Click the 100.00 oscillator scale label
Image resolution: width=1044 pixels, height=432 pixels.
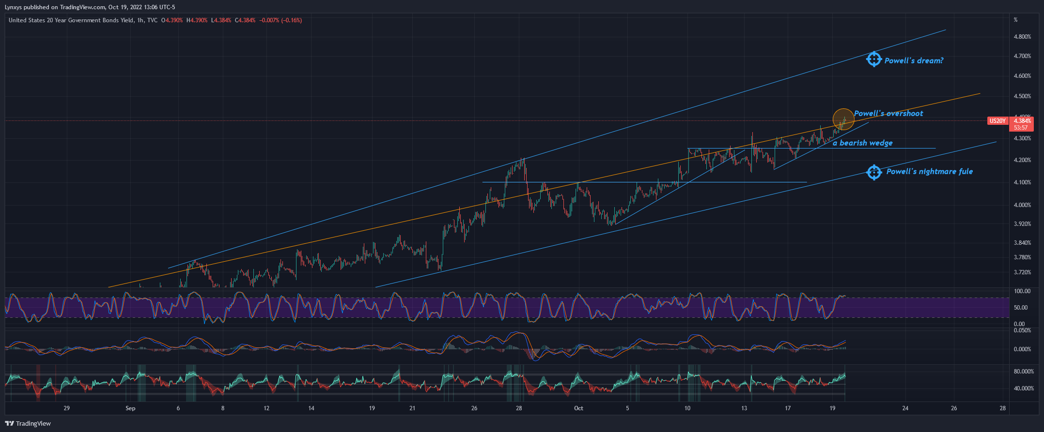(x=1021, y=291)
